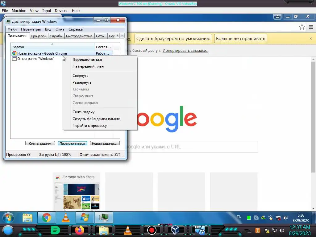Select the Новая вкладка - Google Chrome row
Image resolution: width=316 pixels, height=237 pixels.
pyautogui.click(x=61, y=53)
